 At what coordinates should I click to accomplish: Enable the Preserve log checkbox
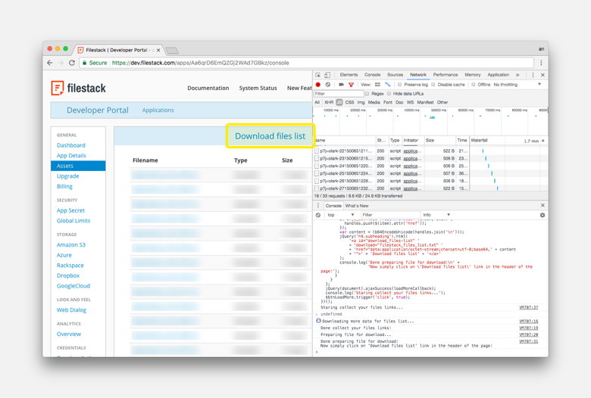click(399, 85)
